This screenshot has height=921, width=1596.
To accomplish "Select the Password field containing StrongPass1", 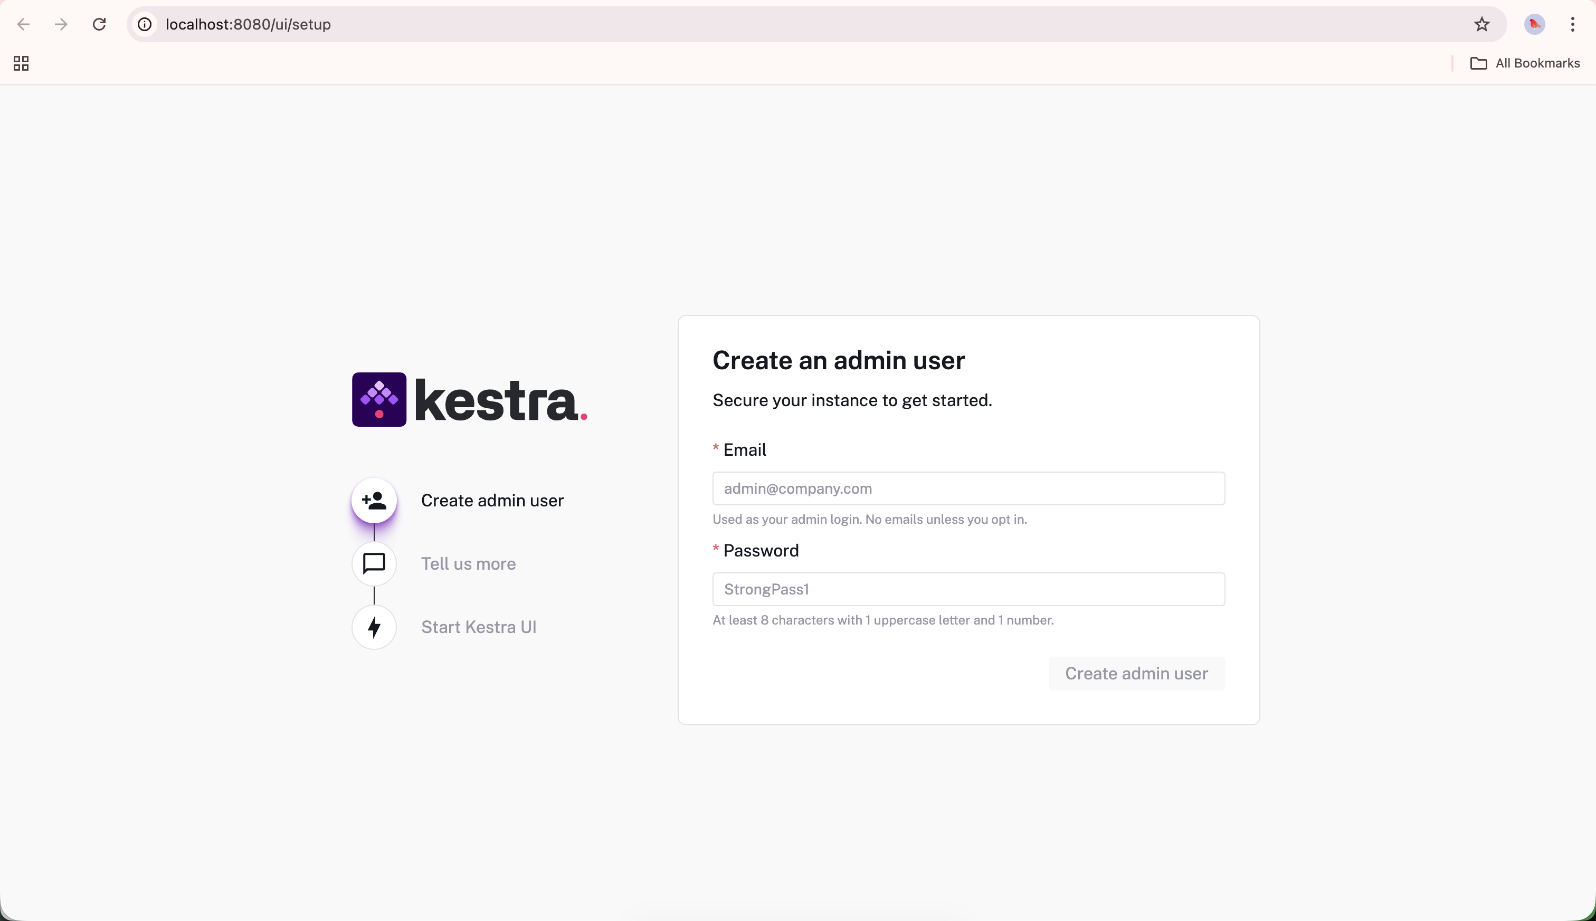I will click(x=968, y=589).
